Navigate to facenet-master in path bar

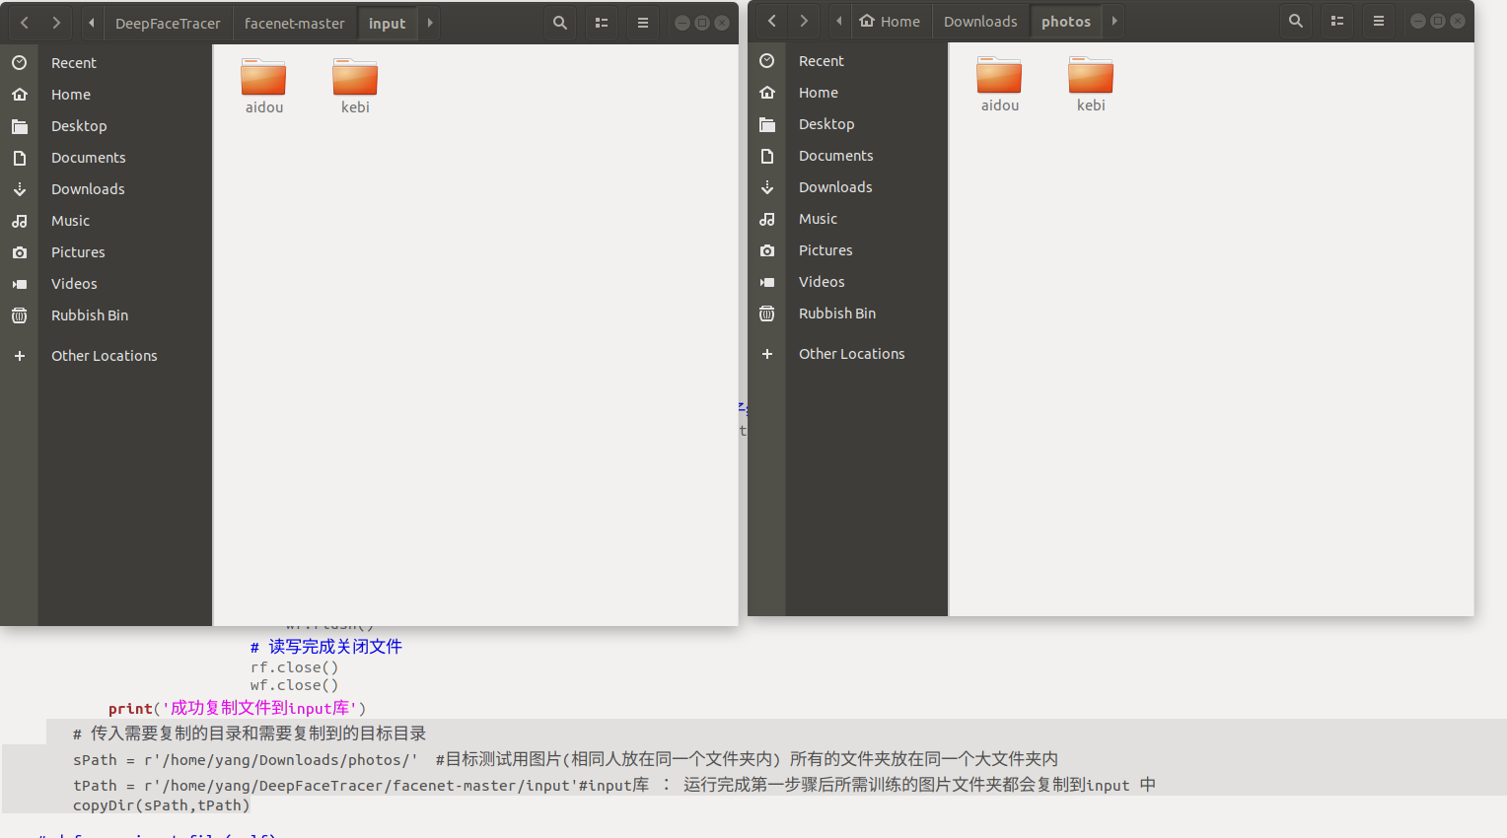pos(295,24)
